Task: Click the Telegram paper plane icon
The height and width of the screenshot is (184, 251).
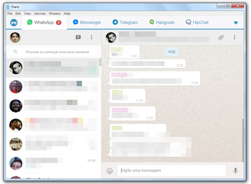Action: (115, 22)
